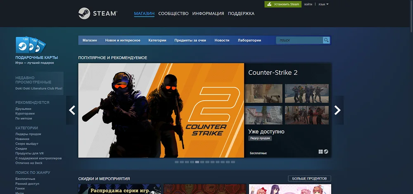Select МАГАЗИН in the top navigation
The height and width of the screenshot is (194, 413).
click(x=144, y=14)
